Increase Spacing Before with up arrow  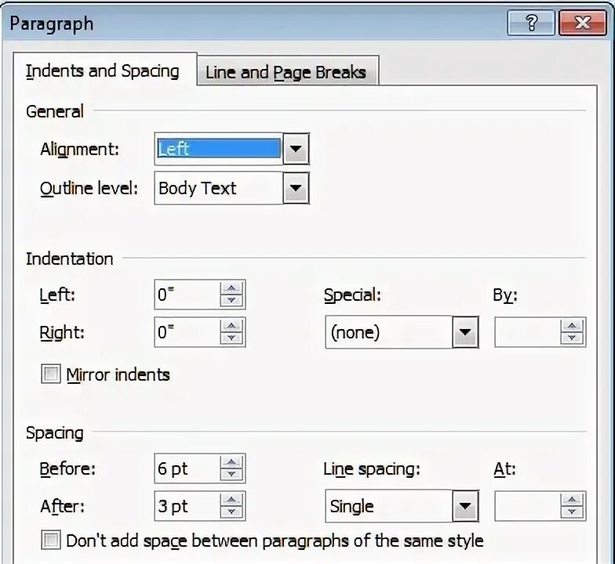pyautogui.click(x=231, y=462)
